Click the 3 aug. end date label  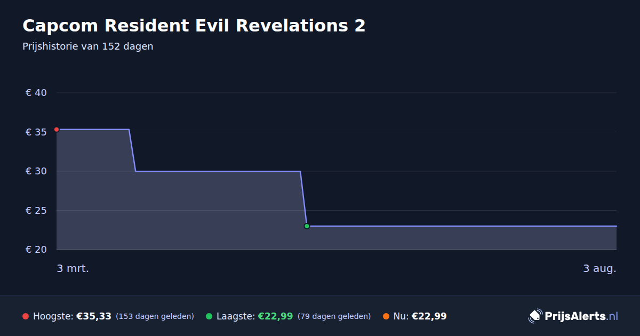point(599,268)
